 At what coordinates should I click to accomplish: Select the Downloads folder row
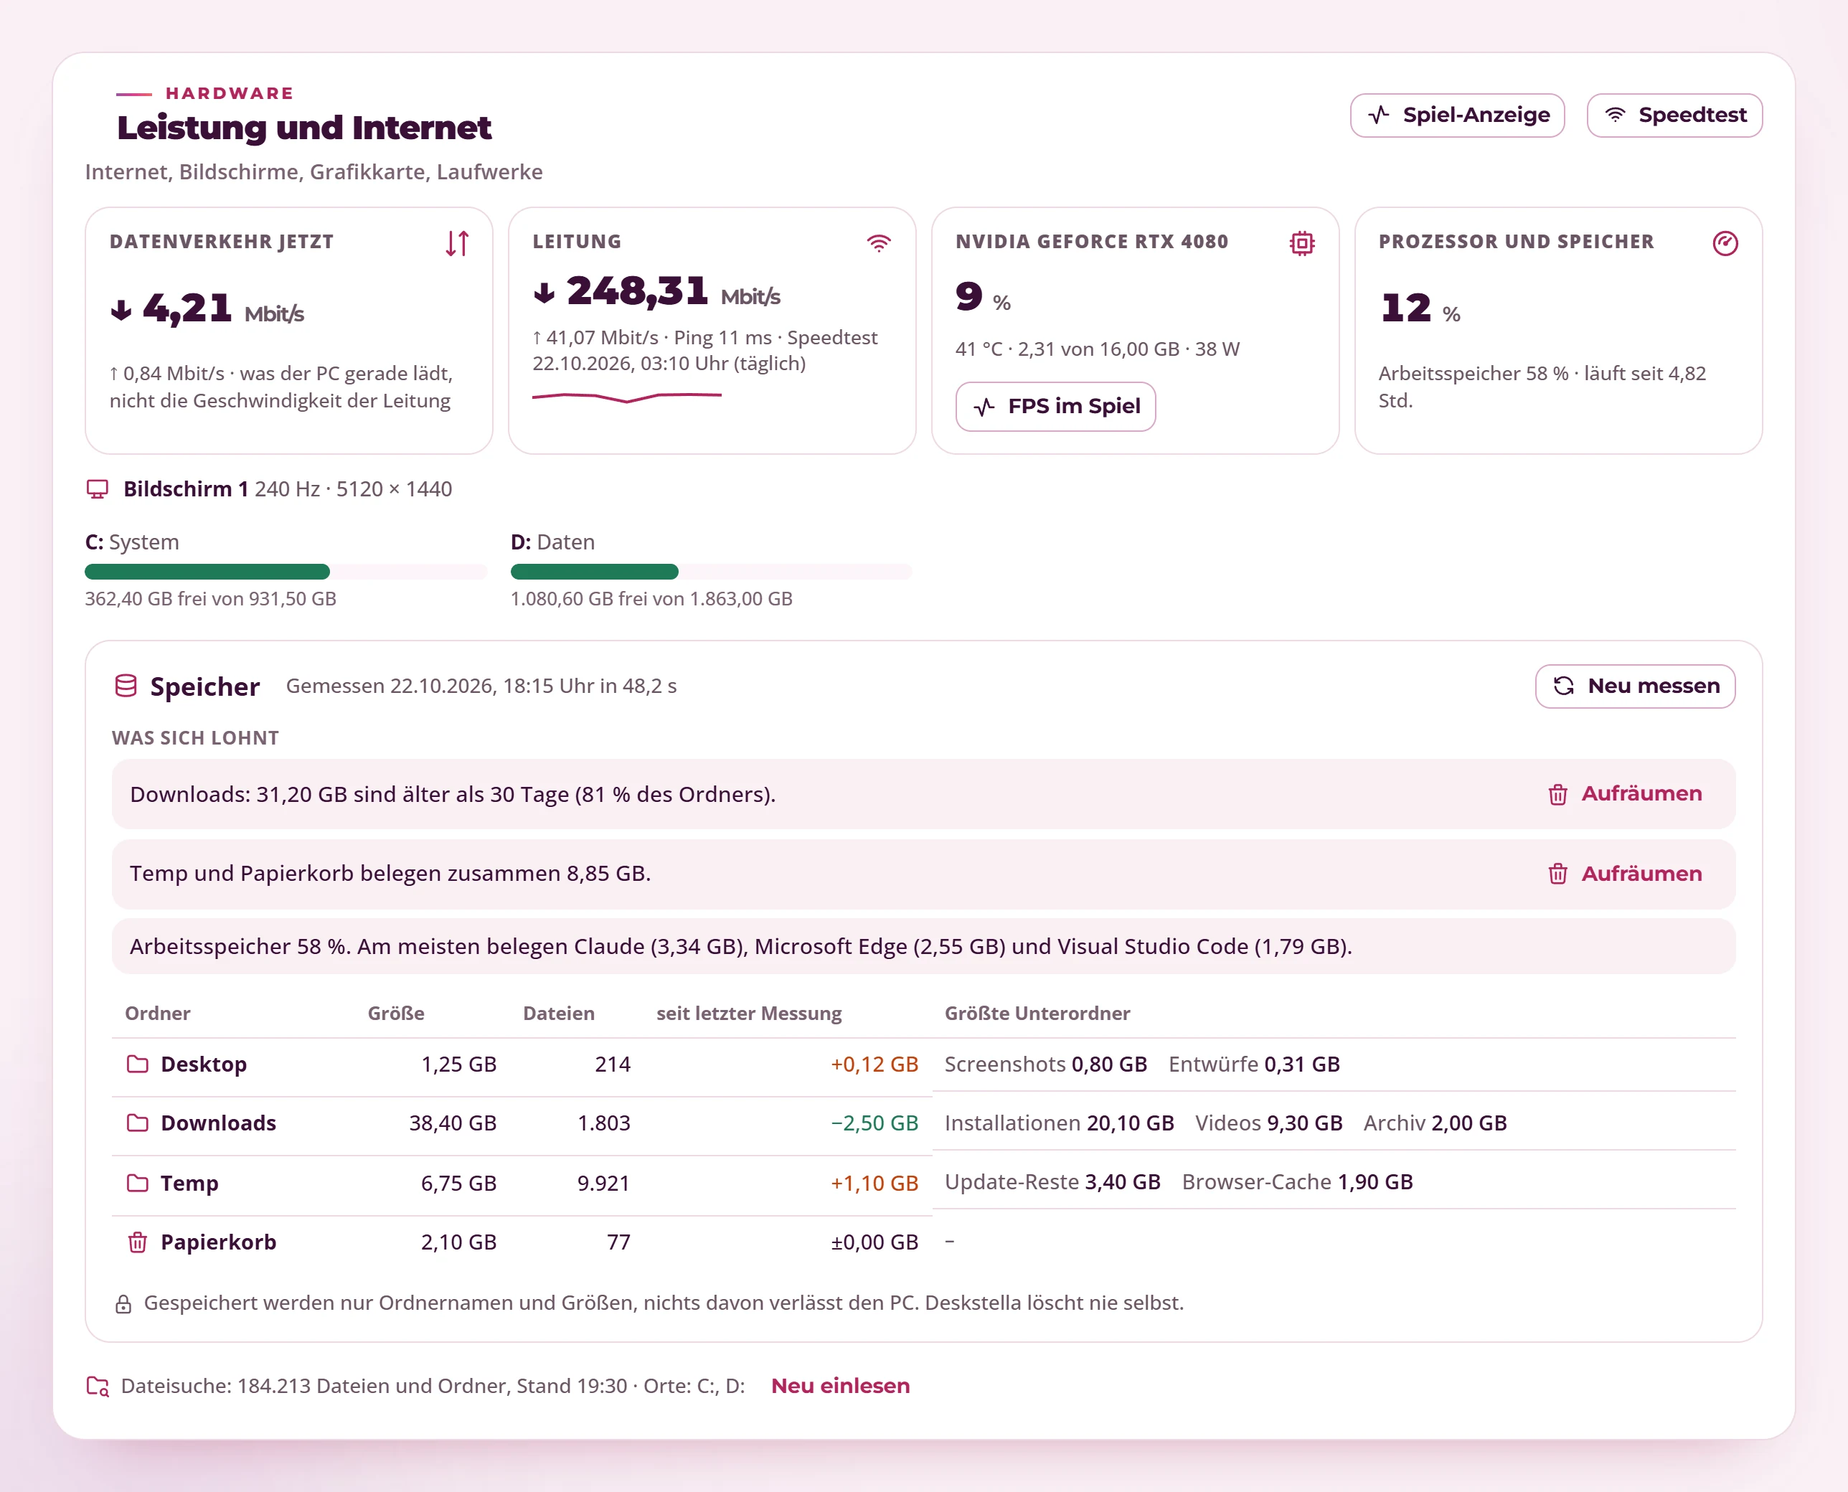click(x=923, y=1123)
